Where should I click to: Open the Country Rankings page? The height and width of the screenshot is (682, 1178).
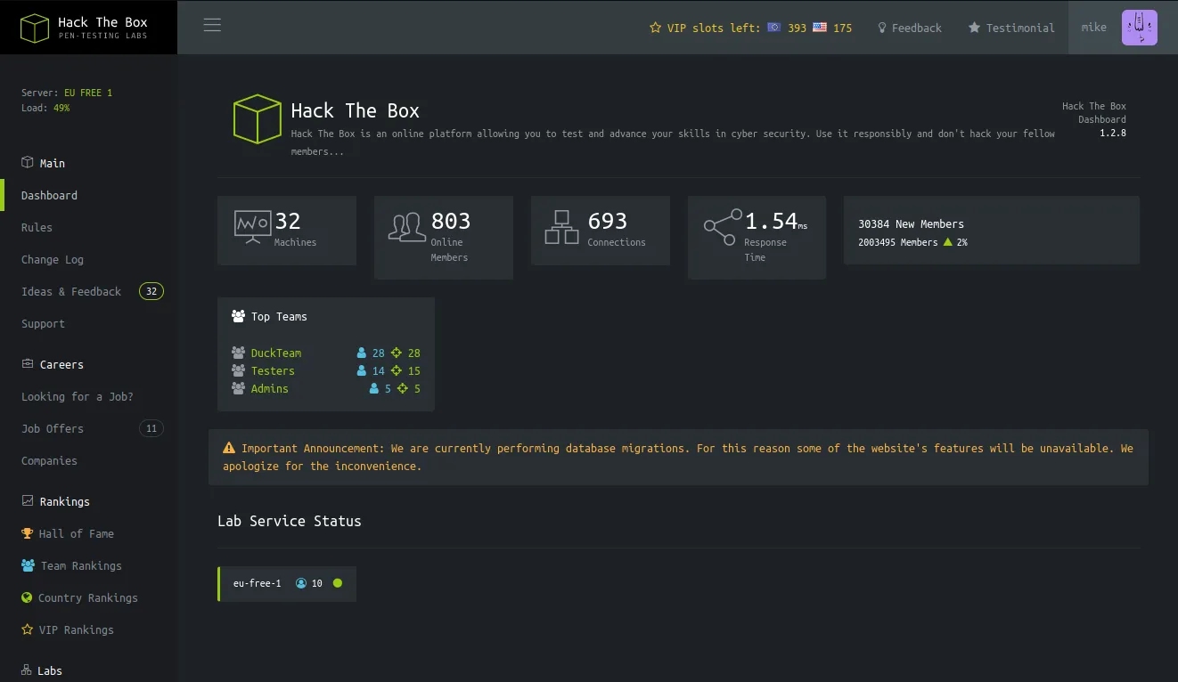tap(88, 597)
